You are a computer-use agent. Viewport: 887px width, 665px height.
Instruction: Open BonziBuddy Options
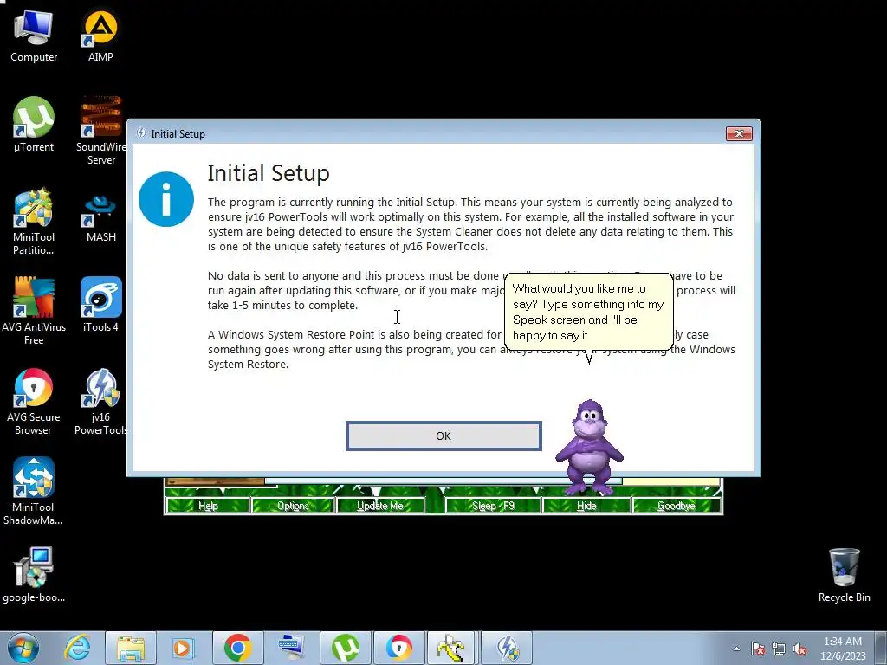[293, 506]
